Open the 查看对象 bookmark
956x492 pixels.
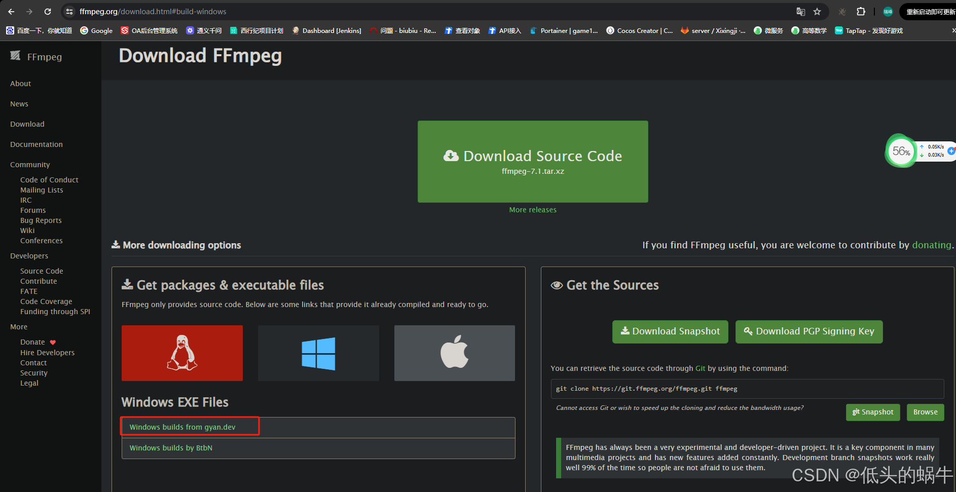coord(462,30)
